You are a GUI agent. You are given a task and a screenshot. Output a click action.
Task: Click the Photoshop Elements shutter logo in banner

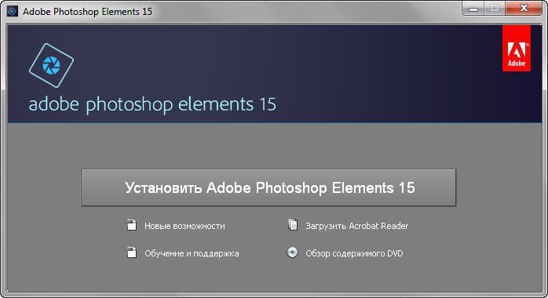point(51,65)
